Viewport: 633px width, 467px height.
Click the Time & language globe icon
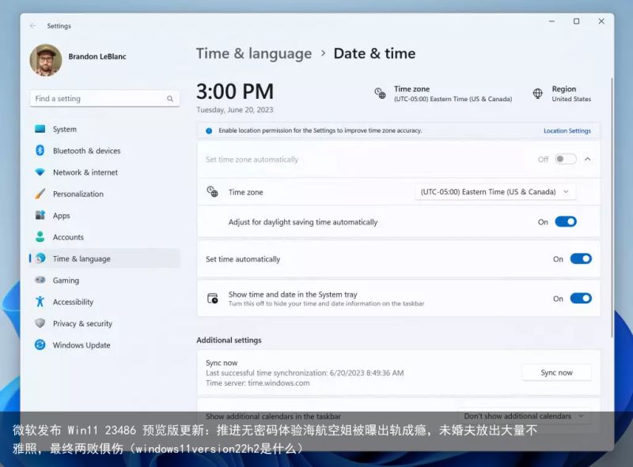click(x=40, y=258)
